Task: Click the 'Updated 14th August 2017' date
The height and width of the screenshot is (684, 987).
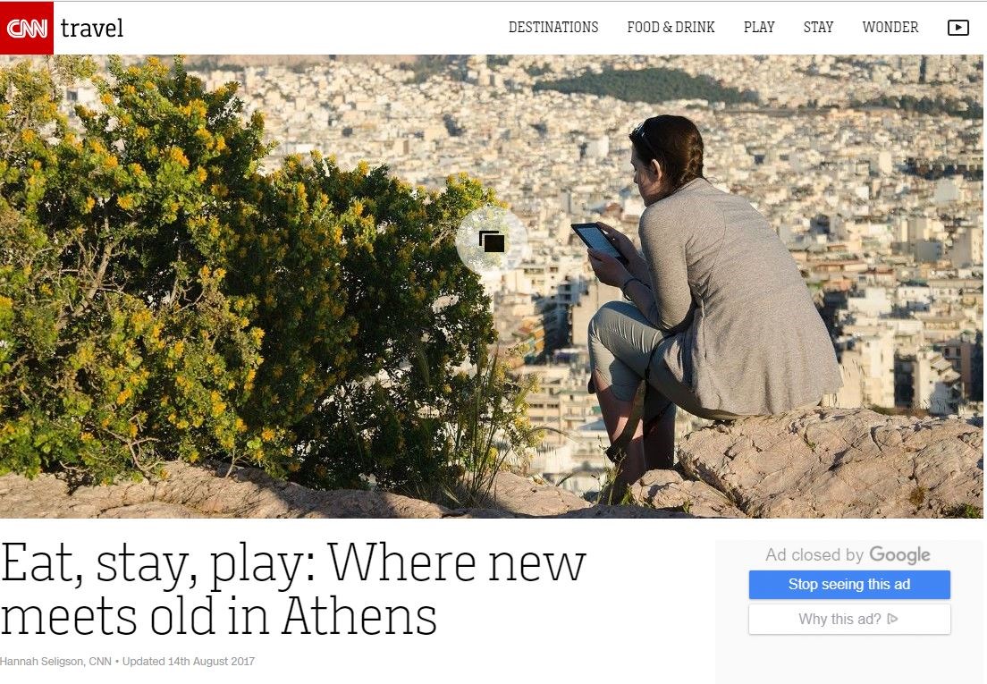Action: click(189, 662)
